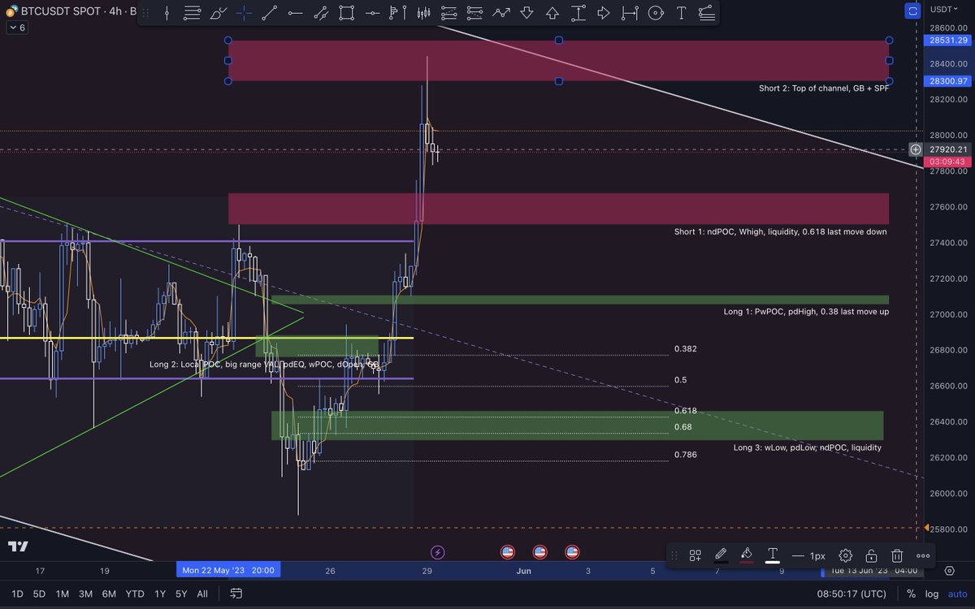The height and width of the screenshot is (609, 975).
Task: Open the last US flag economic event marker
Action: click(x=572, y=552)
